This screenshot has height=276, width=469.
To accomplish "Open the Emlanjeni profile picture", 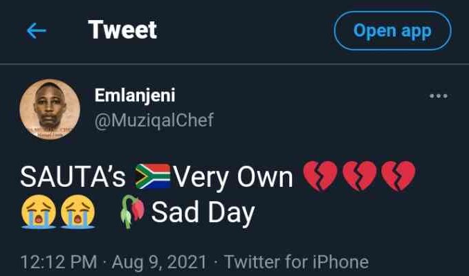I will [50, 109].
